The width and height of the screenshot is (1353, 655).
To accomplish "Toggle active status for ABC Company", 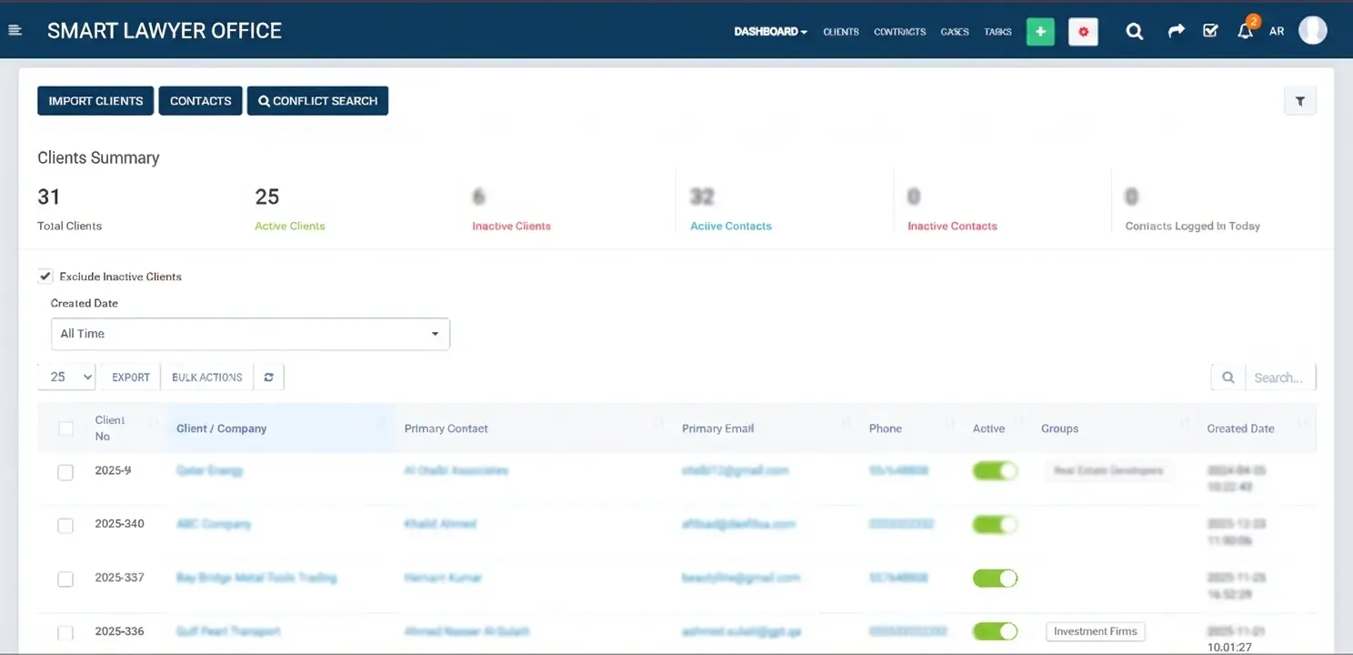I will (x=995, y=524).
